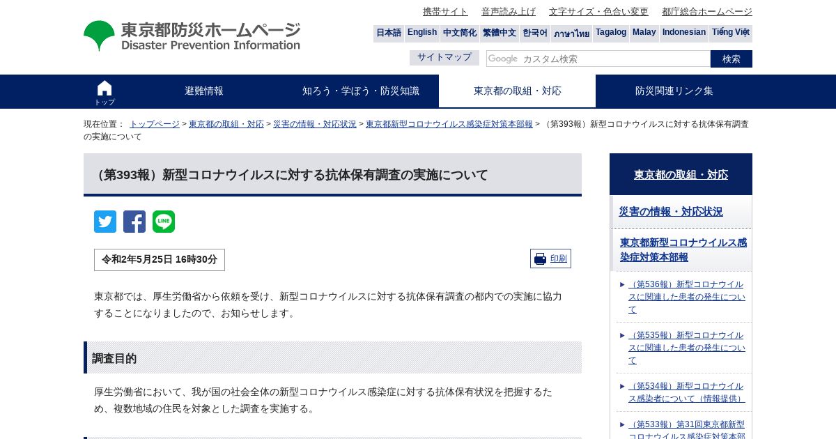Open 避難情報 navigation menu
The image size is (836, 439).
point(204,91)
